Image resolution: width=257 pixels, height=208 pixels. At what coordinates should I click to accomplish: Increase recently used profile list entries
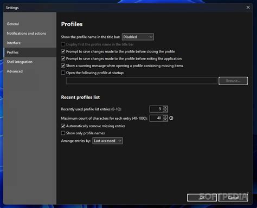pos(165,107)
